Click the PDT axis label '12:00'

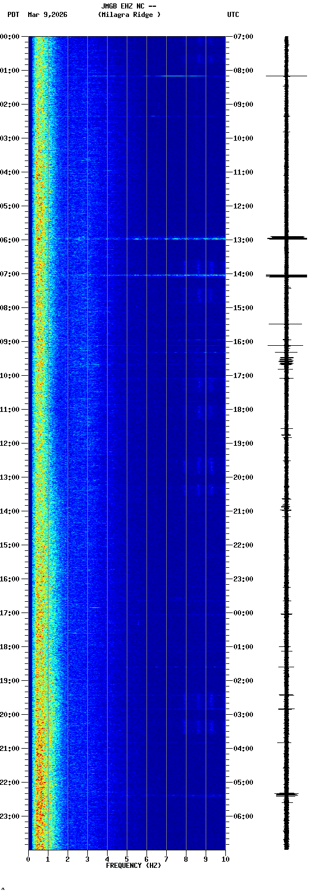(x=10, y=444)
